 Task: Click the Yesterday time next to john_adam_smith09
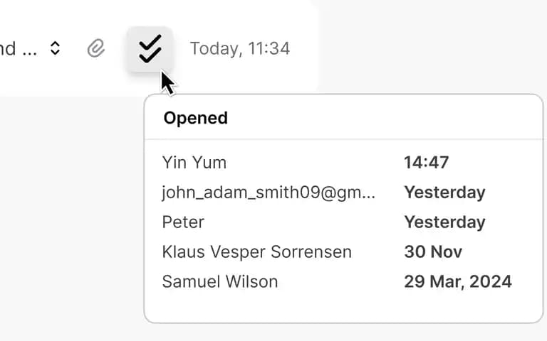tap(444, 193)
